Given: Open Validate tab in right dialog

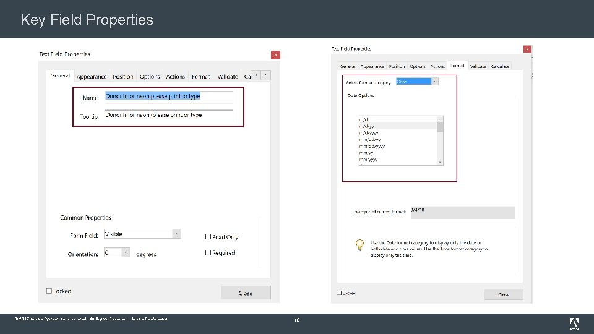Looking at the screenshot, I should (x=478, y=66).
